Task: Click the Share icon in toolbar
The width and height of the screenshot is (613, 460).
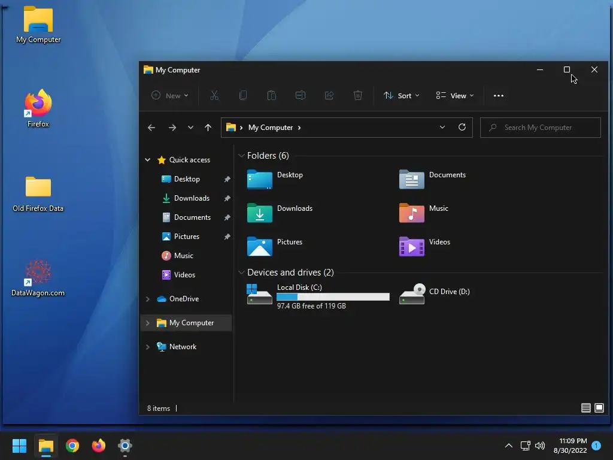Action: [x=329, y=95]
